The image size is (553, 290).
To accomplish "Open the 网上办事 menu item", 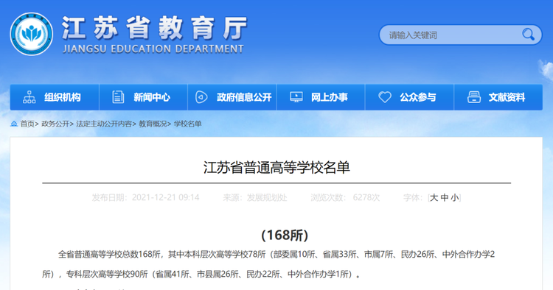I will [321, 97].
